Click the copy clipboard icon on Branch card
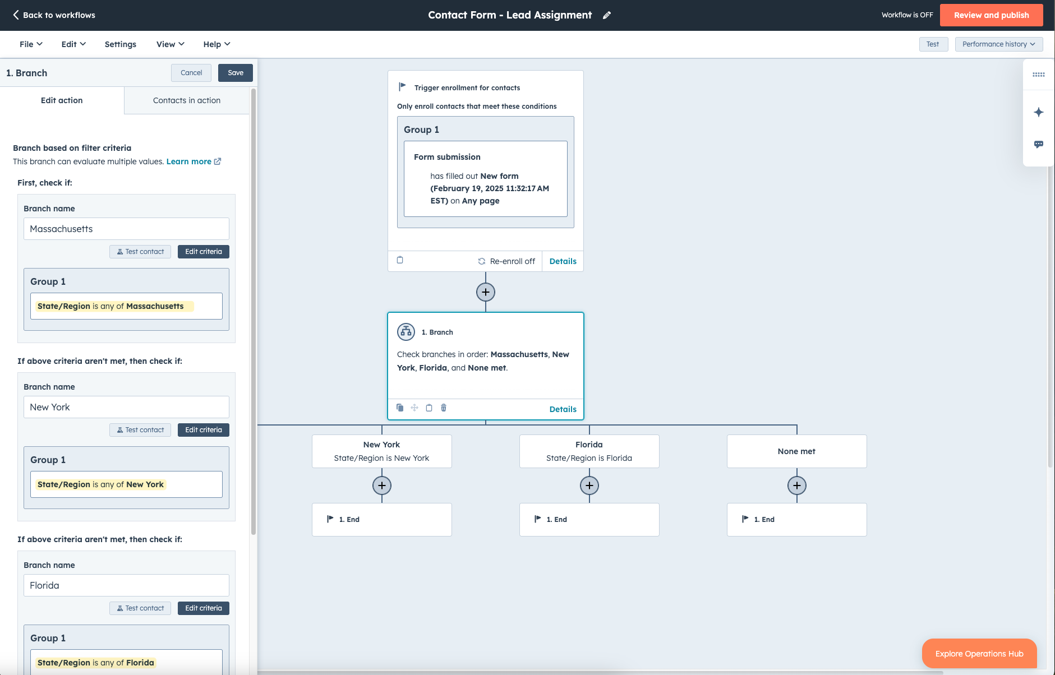The height and width of the screenshot is (675, 1055). pyautogui.click(x=429, y=408)
